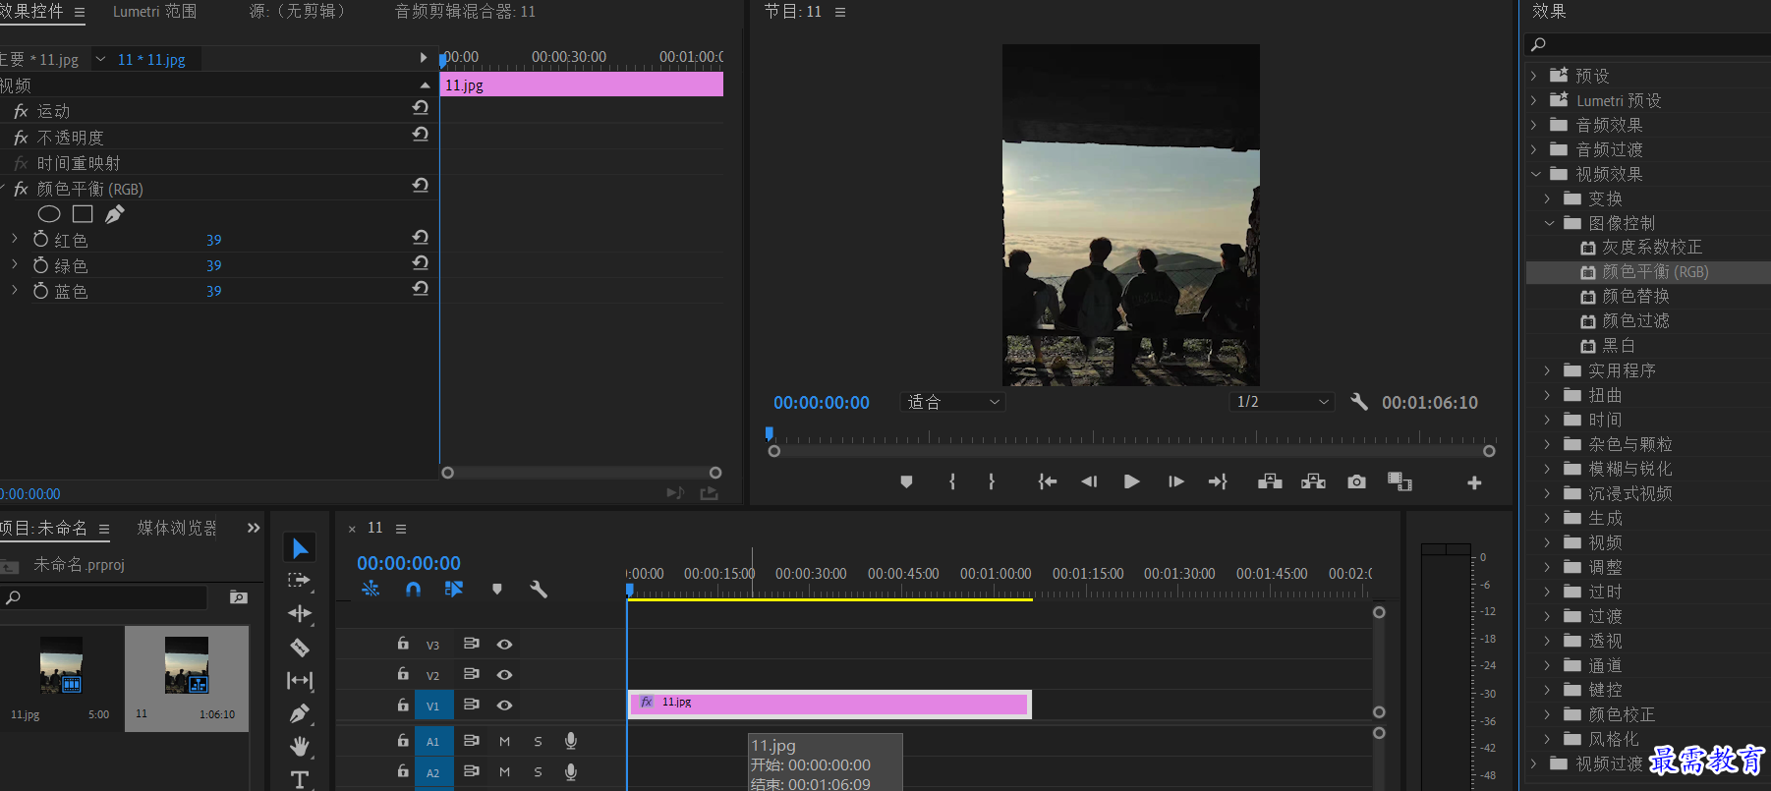The height and width of the screenshot is (791, 1771).
Task: Go to in point
Action: click(1048, 481)
